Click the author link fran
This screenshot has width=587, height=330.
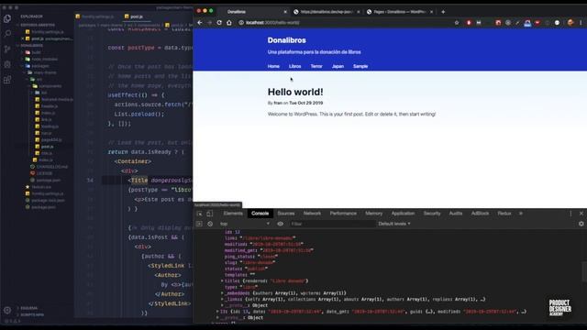278,103
